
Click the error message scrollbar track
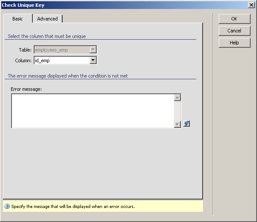pyautogui.click(x=177, y=111)
